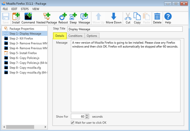This screenshot has width=190, height=131.
Task: Open Help from the toolbar
Action: click(x=168, y=18)
